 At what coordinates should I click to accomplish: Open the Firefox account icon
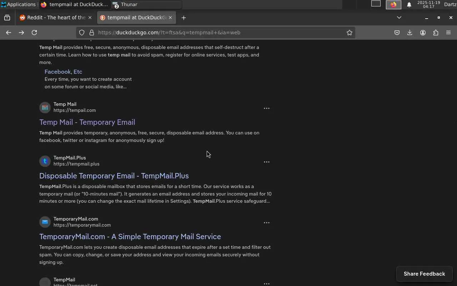tap(423, 33)
